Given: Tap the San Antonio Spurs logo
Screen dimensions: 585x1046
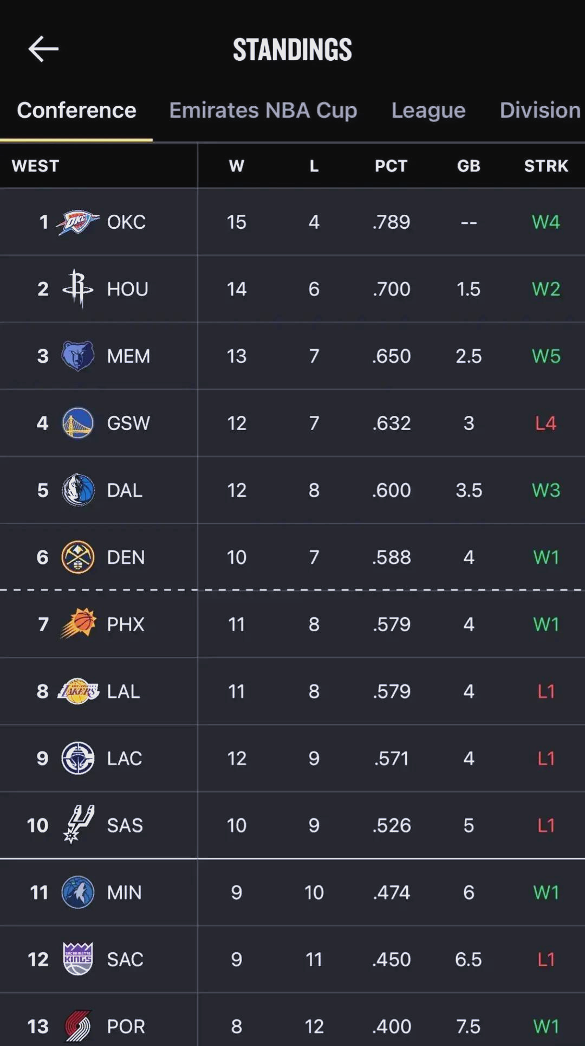Looking at the screenshot, I should click(x=79, y=824).
